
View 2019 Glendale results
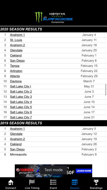(16, 134)
